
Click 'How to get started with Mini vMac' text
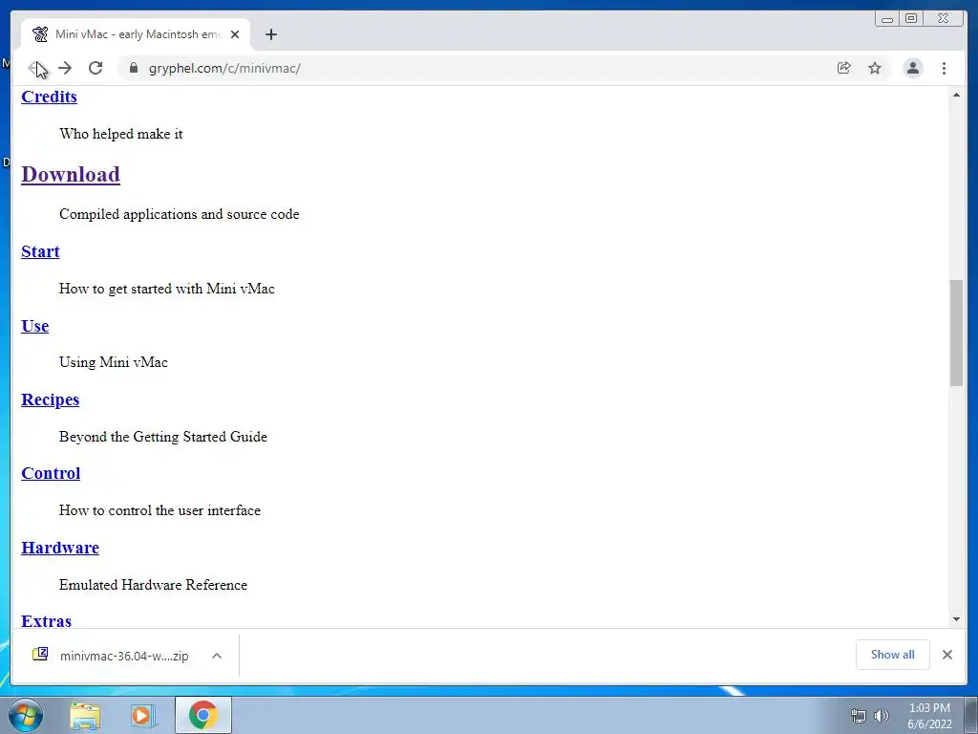(166, 289)
